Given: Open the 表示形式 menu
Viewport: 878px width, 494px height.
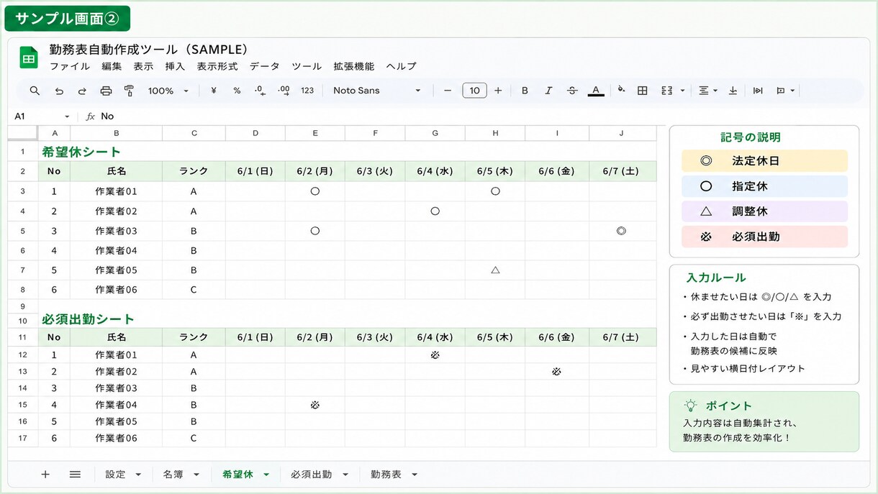Looking at the screenshot, I should (x=217, y=66).
